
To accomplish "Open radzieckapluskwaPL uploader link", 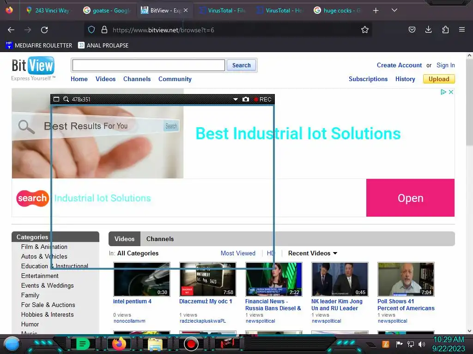I will tap(203, 321).
